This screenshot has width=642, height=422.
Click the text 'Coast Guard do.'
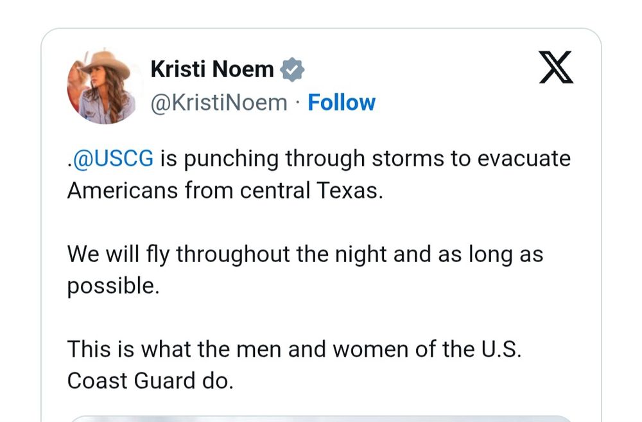150,381
